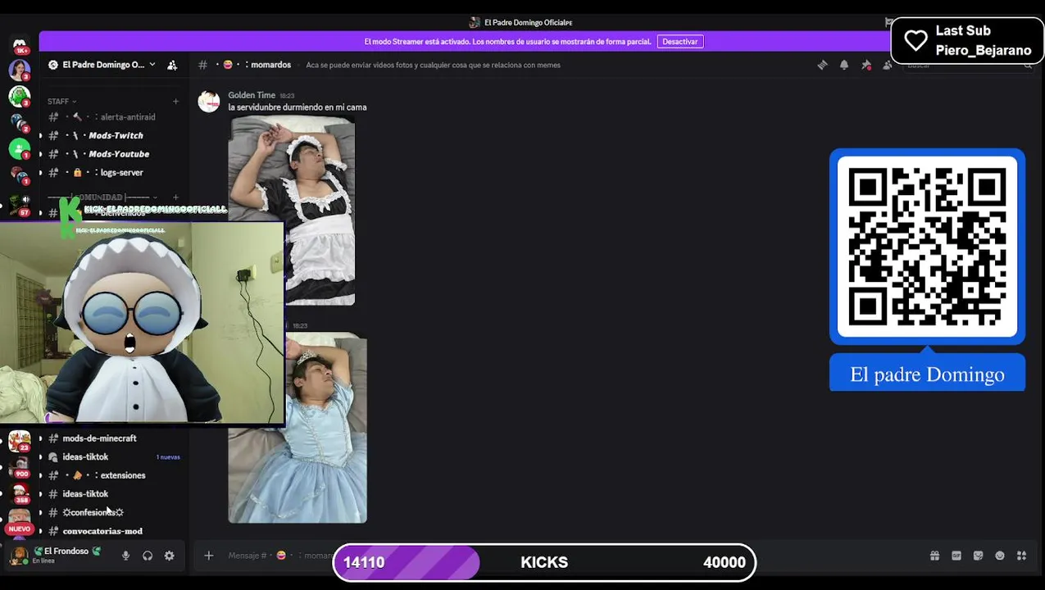Open apps icon at message bar end
Viewport: 1045px width, 590px height.
pyautogui.click(x=1021, y=556)
